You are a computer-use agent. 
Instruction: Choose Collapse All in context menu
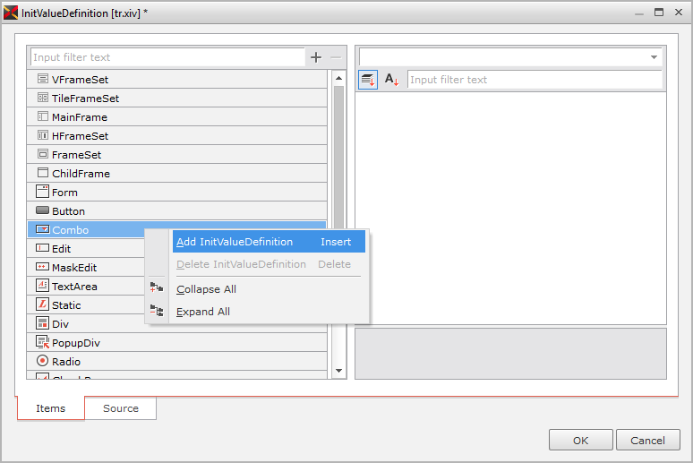(206, 289)
